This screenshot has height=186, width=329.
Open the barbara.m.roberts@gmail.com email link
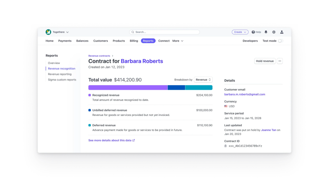245,94
